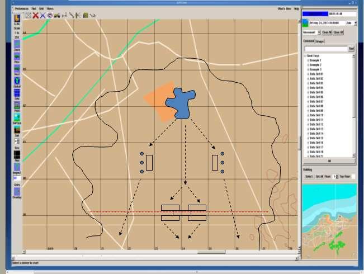
Task: Click the All button below the tree
Action: point(329,161)
